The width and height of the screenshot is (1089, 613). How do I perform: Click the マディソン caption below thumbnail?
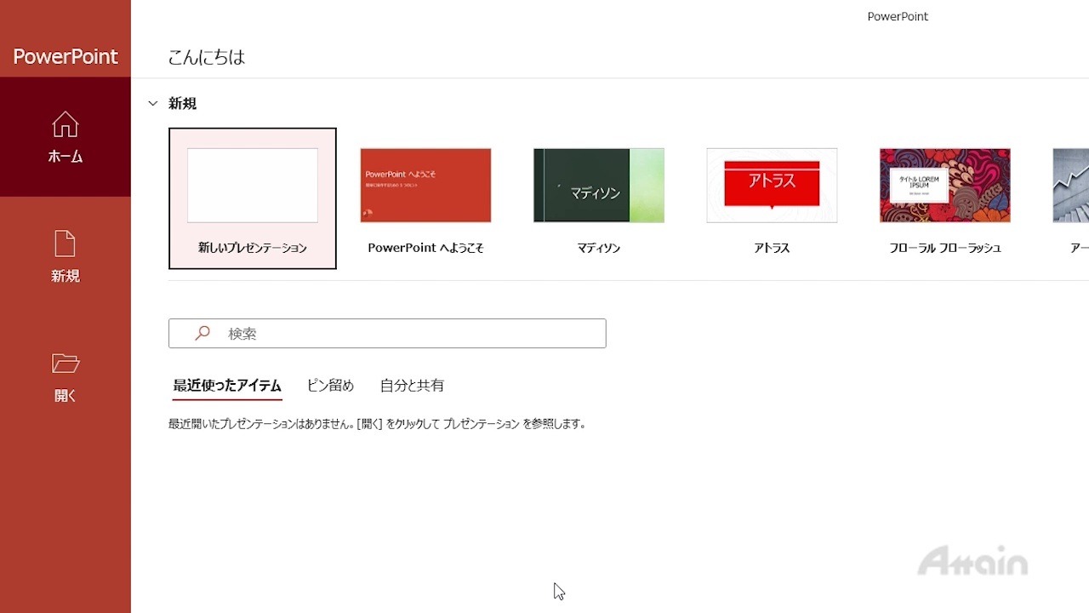(x=599, y=248)
